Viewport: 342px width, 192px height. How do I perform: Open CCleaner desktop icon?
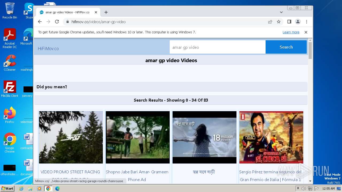(x=10, y=63)
